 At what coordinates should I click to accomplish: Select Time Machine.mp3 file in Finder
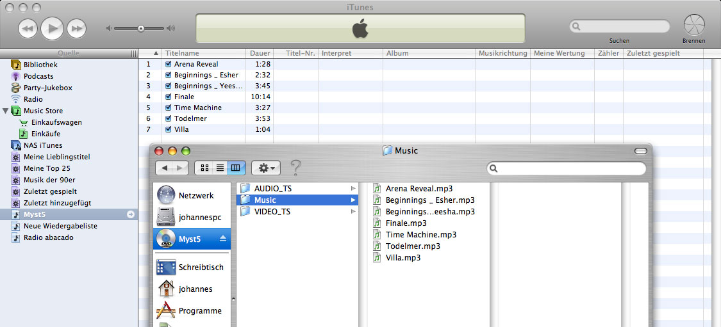420,235
